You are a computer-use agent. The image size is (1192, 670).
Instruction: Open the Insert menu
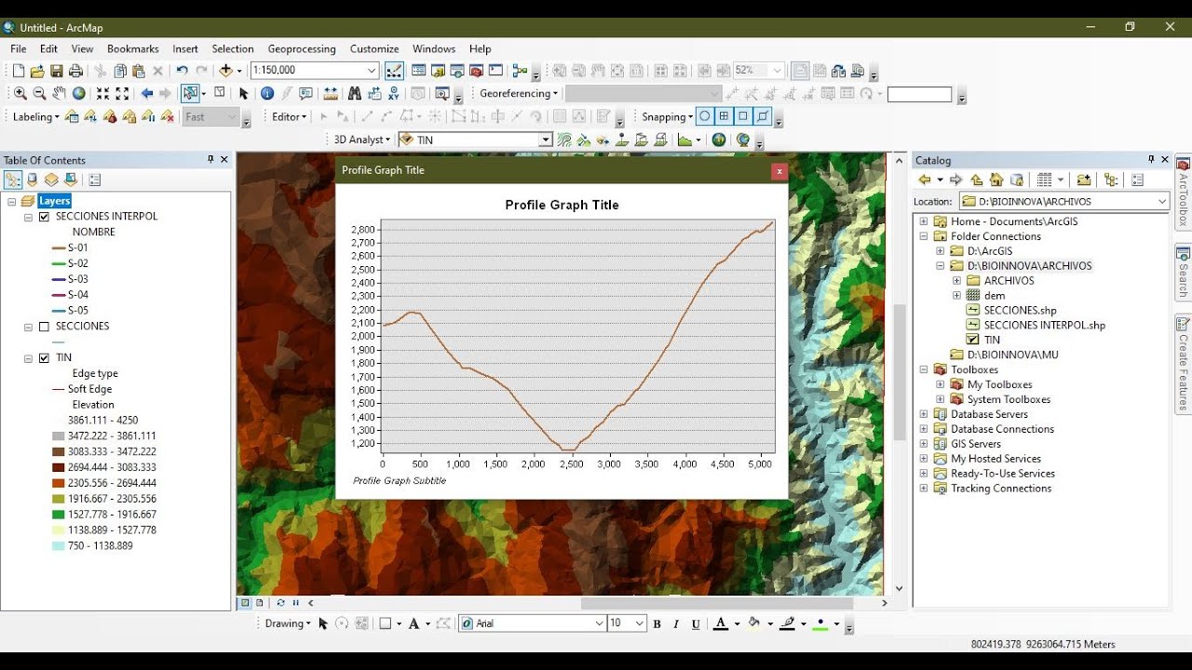point(185,49)
